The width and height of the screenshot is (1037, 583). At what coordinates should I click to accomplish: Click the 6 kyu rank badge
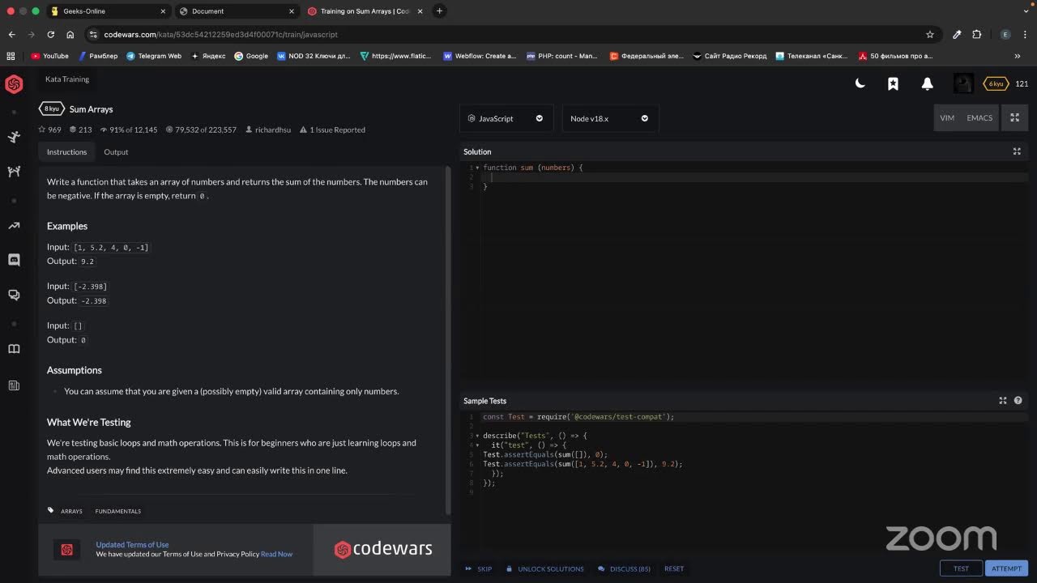(996, 83)
